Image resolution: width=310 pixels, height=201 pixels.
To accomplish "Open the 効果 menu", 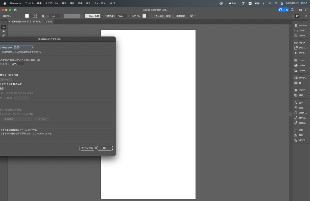I will 80,3.
